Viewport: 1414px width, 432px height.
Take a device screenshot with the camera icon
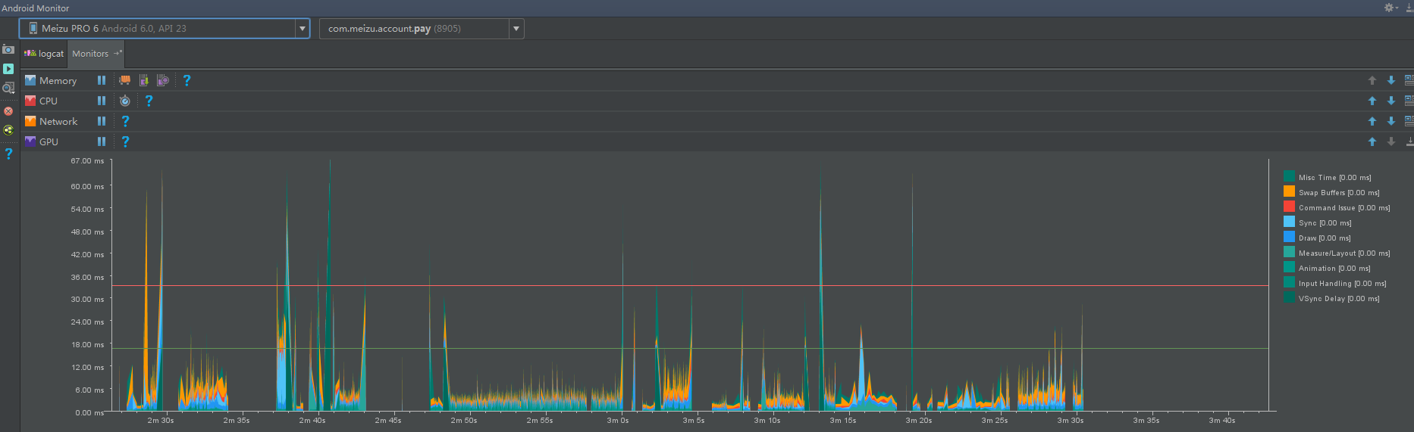point(8,49)
